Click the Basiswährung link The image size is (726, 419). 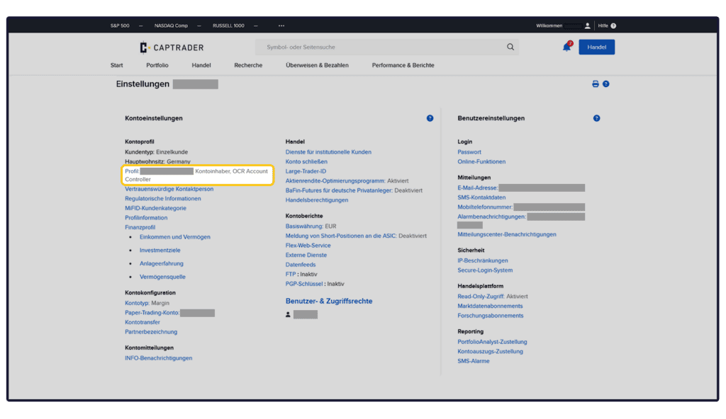(304, 226)
